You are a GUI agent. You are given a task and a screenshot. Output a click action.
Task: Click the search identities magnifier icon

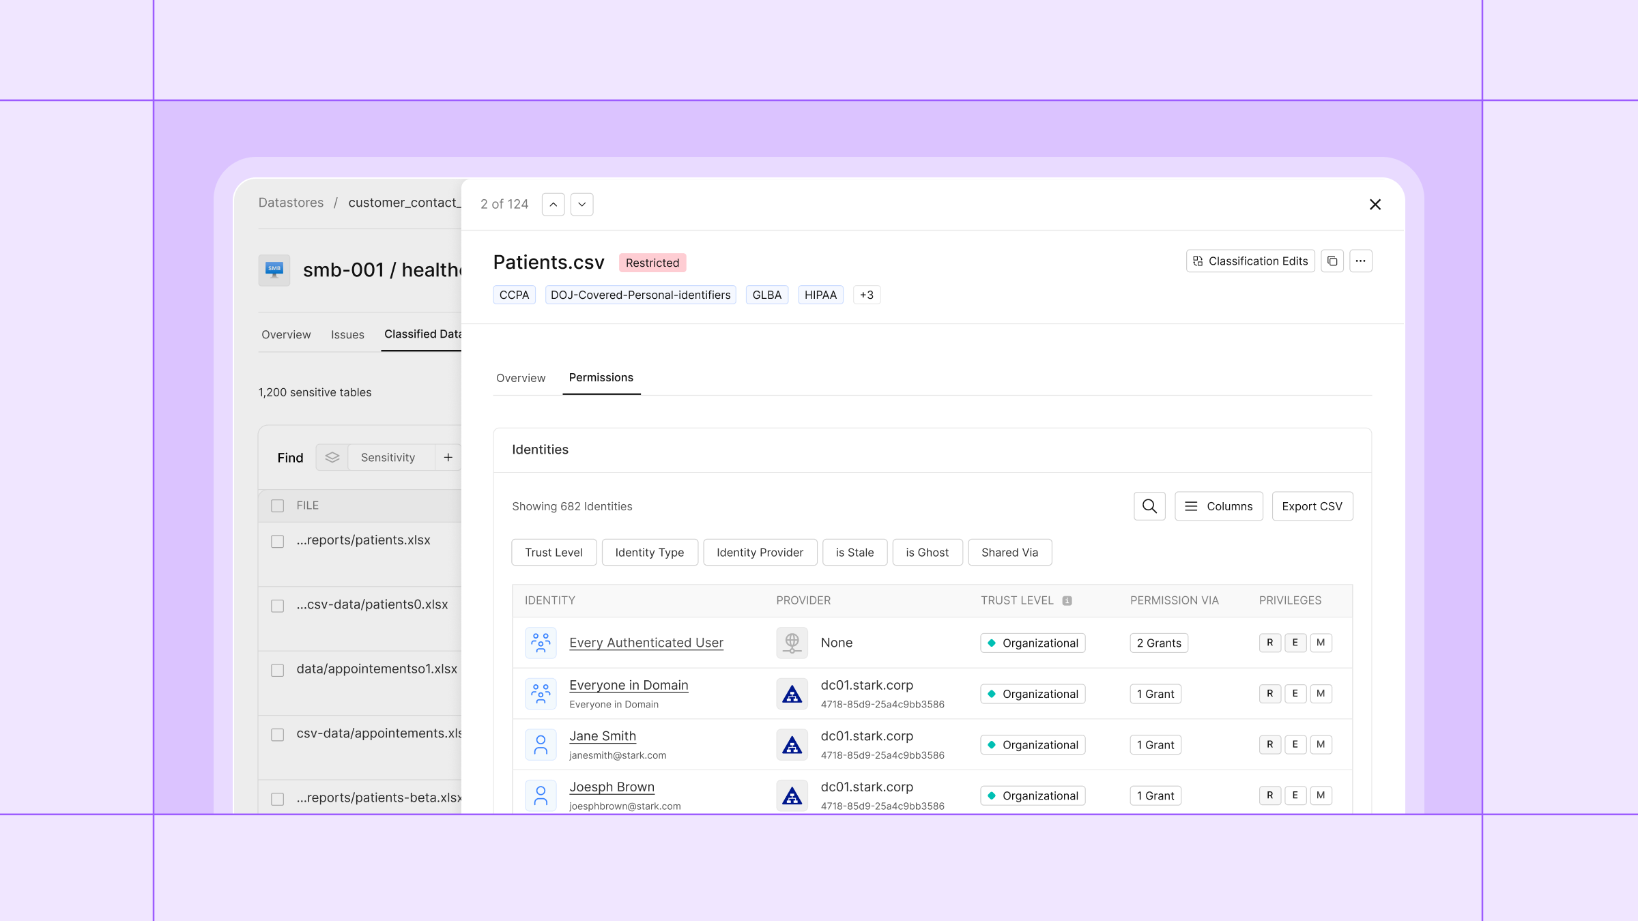coord(1149,506)
